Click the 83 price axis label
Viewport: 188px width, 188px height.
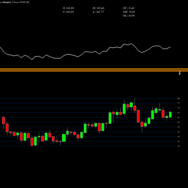pyautogui.click(x=179, y=99)
